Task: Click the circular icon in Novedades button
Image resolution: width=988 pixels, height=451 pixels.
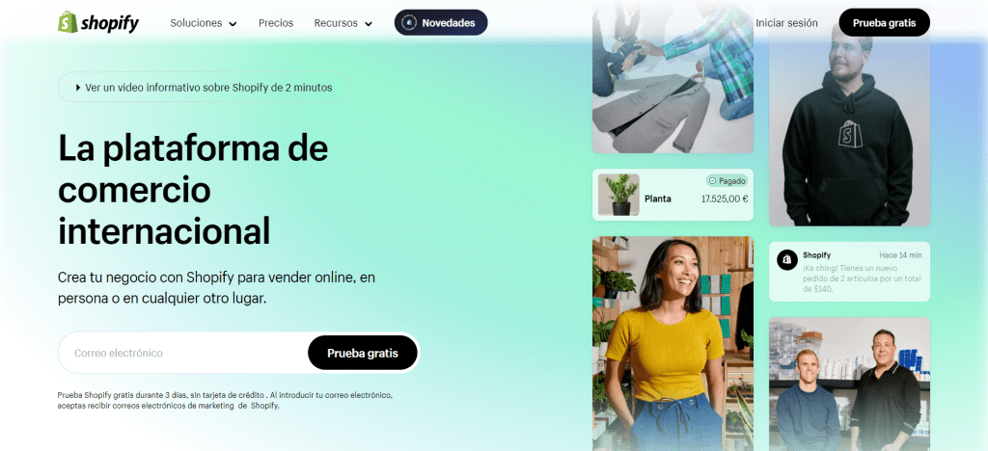Action: (x=409, y=22)
